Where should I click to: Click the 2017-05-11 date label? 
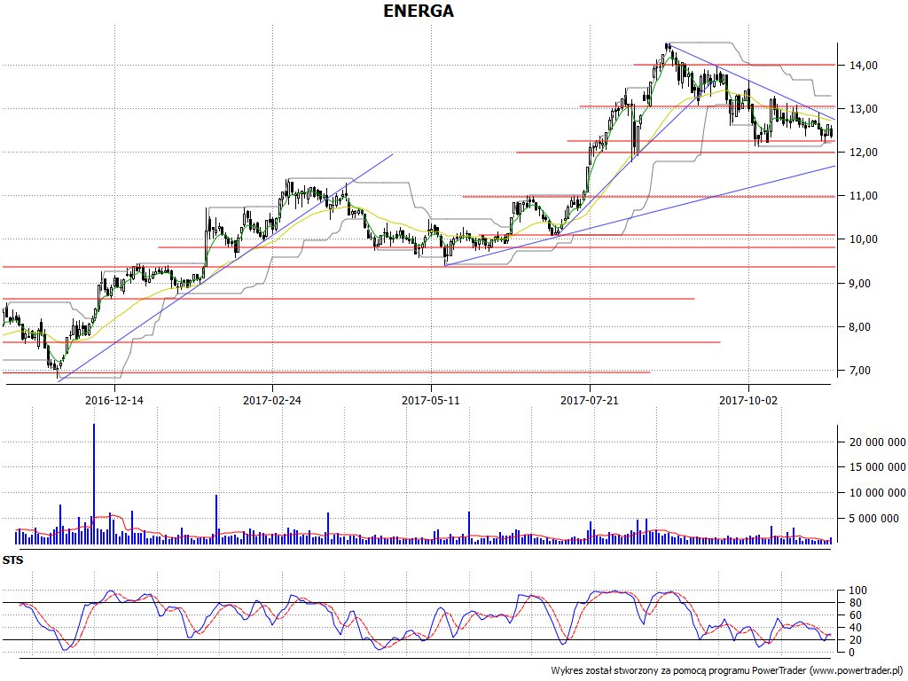[x=431, y=400]
